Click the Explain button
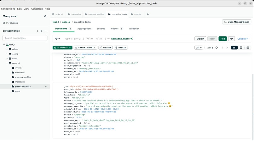Viewport: 254px width, 141px height. (x=200, y=39)
